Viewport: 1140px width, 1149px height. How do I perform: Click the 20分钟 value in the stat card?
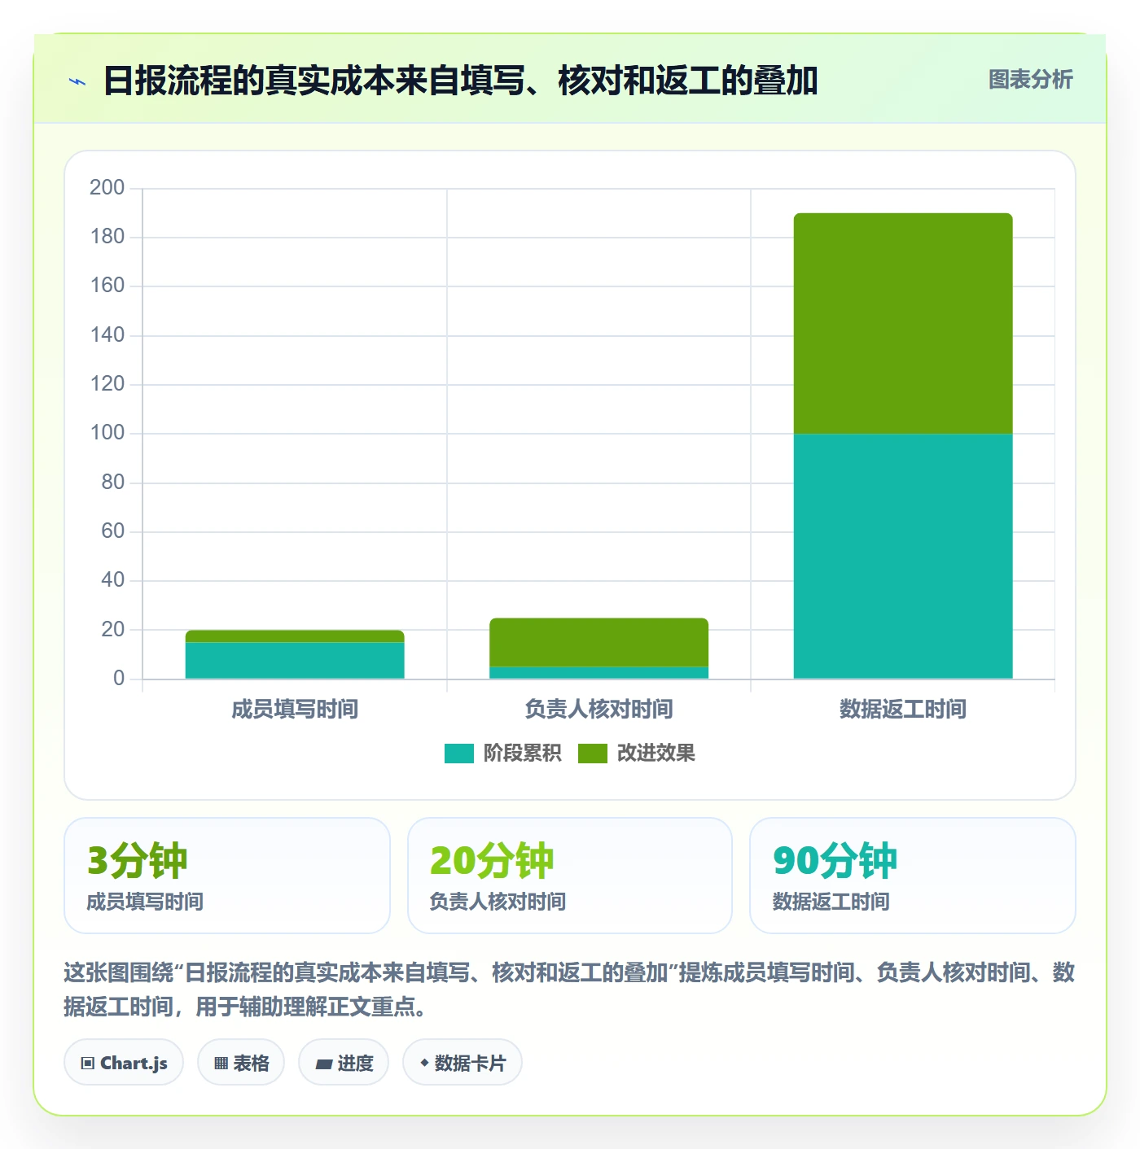492,861
